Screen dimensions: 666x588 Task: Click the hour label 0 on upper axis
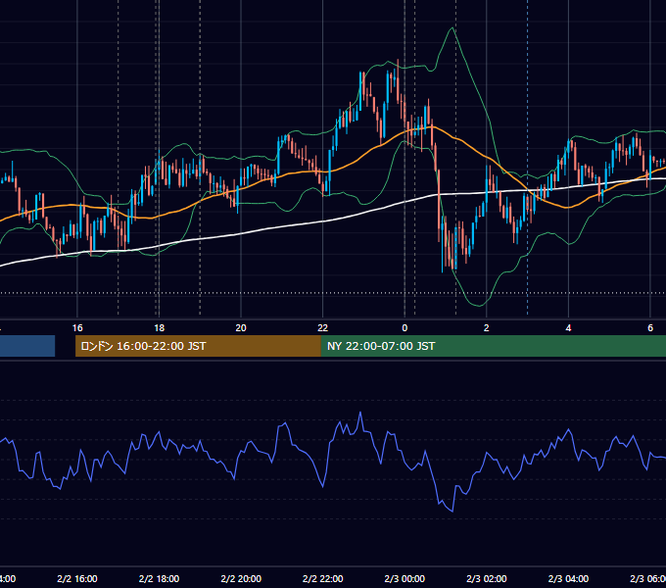pos(404,328)
